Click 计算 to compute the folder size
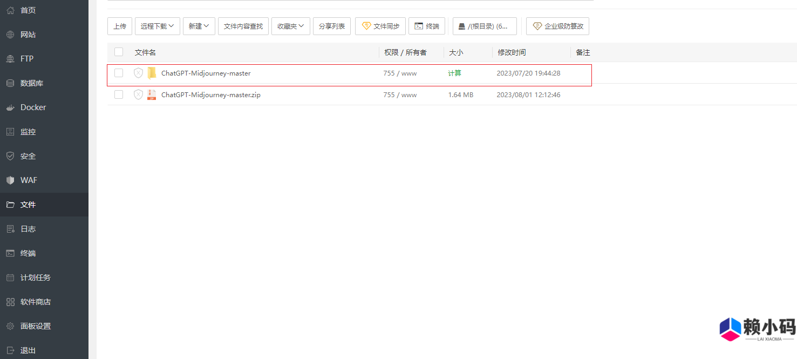 pyautogui.click(x=454, y=72)
